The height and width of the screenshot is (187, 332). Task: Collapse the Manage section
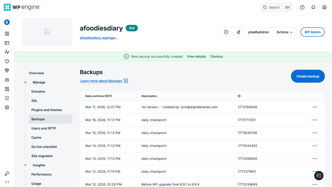tap(25, 82)
